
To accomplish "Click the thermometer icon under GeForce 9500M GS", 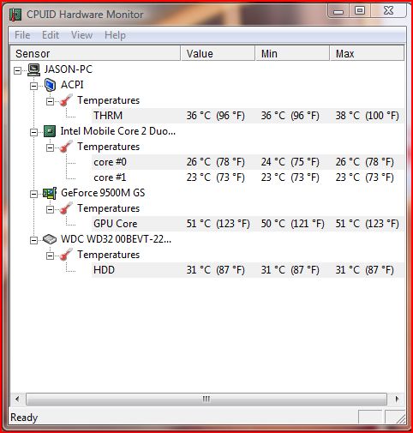I will pyautogui.click(x=66, y=208).
